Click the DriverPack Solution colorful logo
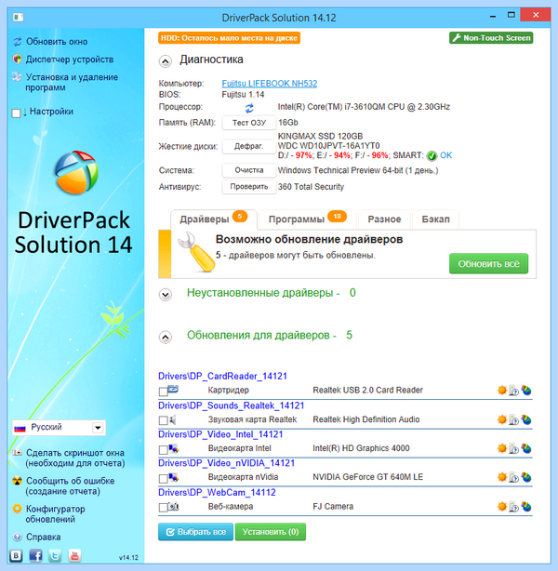Image resolution: width=558 pixels, height=571 pixels. coord(75,172)
